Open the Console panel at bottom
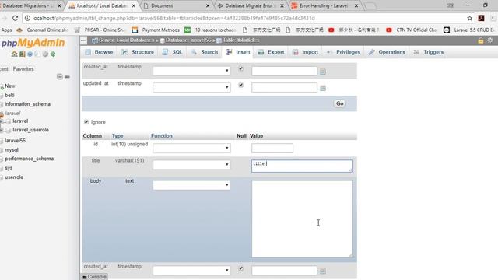Viewport: 498px width, 280px height. (94, 277)
